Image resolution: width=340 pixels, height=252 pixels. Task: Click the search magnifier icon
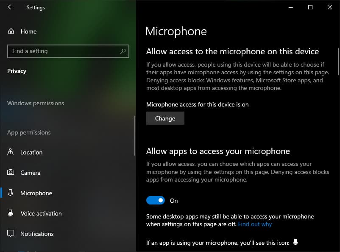coord(123,51)
